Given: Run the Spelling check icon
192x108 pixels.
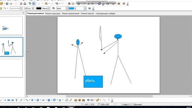Looking at the screenshot, I should pyautogui.click(x=30, y=4).
